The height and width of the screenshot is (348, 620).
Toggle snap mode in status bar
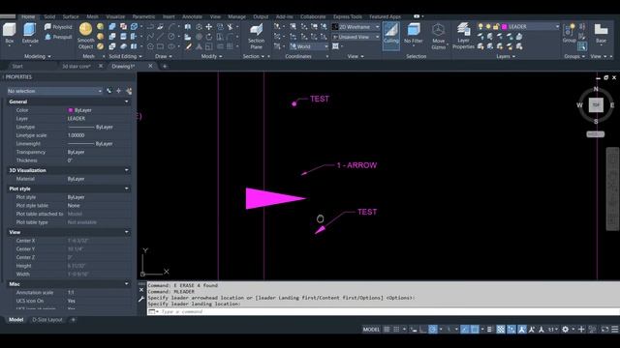click(396, 330)
